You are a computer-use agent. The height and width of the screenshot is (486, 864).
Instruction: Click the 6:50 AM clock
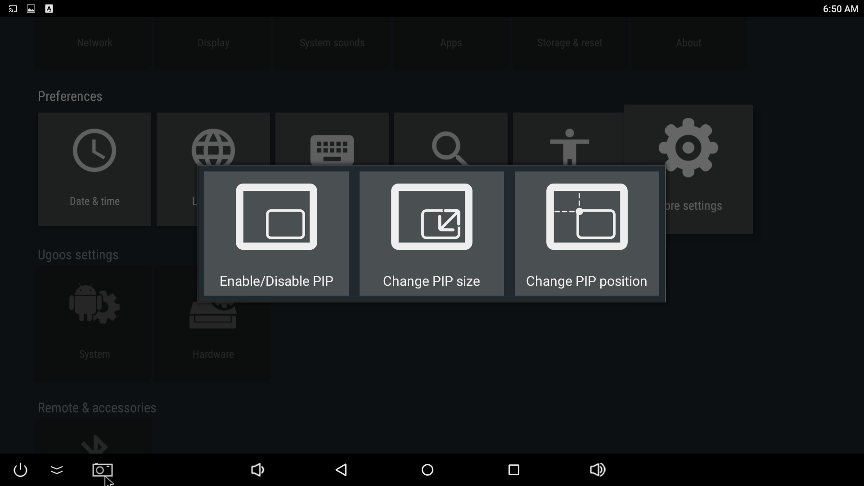tap(841, 9)
